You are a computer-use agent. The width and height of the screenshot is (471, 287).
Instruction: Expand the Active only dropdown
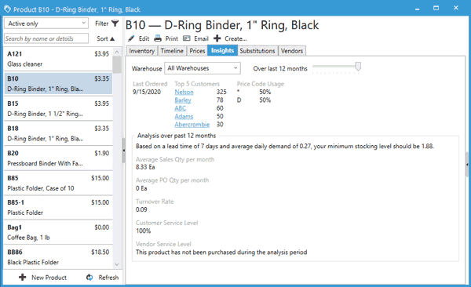coord(46,24)
